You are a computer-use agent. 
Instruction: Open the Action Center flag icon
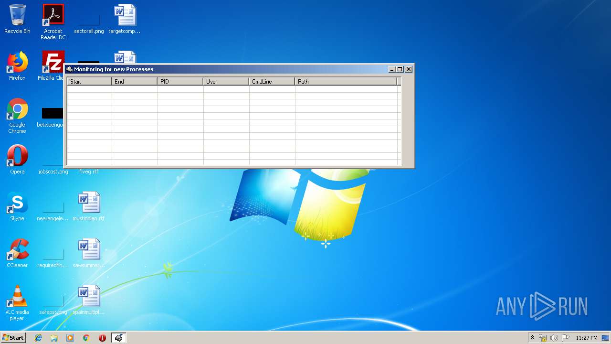click(x=566, y=338)
